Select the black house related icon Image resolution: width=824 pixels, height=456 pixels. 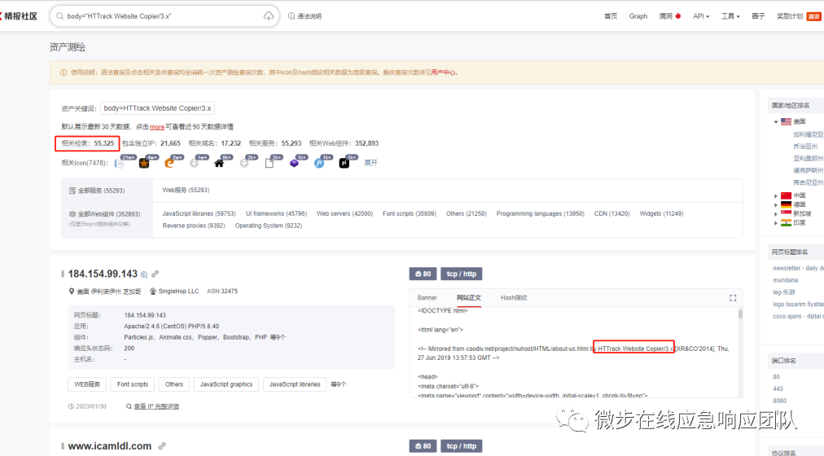point(219,164)
